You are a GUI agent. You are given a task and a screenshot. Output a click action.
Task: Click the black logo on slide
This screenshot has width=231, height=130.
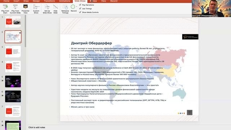[190, 37]
